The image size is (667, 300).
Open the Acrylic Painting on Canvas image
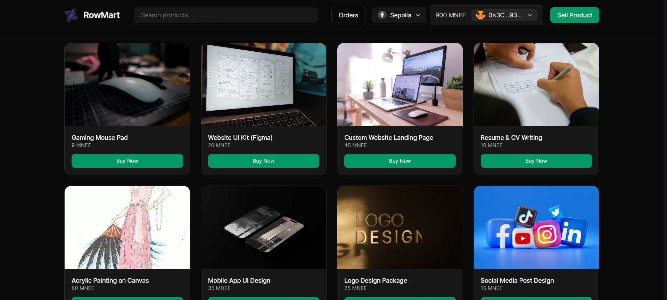(x=127, y=228)
